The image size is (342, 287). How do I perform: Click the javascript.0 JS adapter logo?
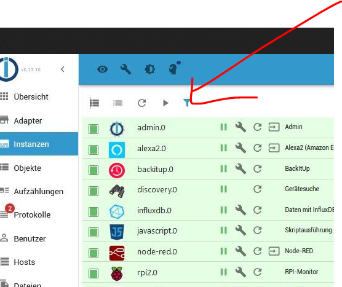coord(117,232)
